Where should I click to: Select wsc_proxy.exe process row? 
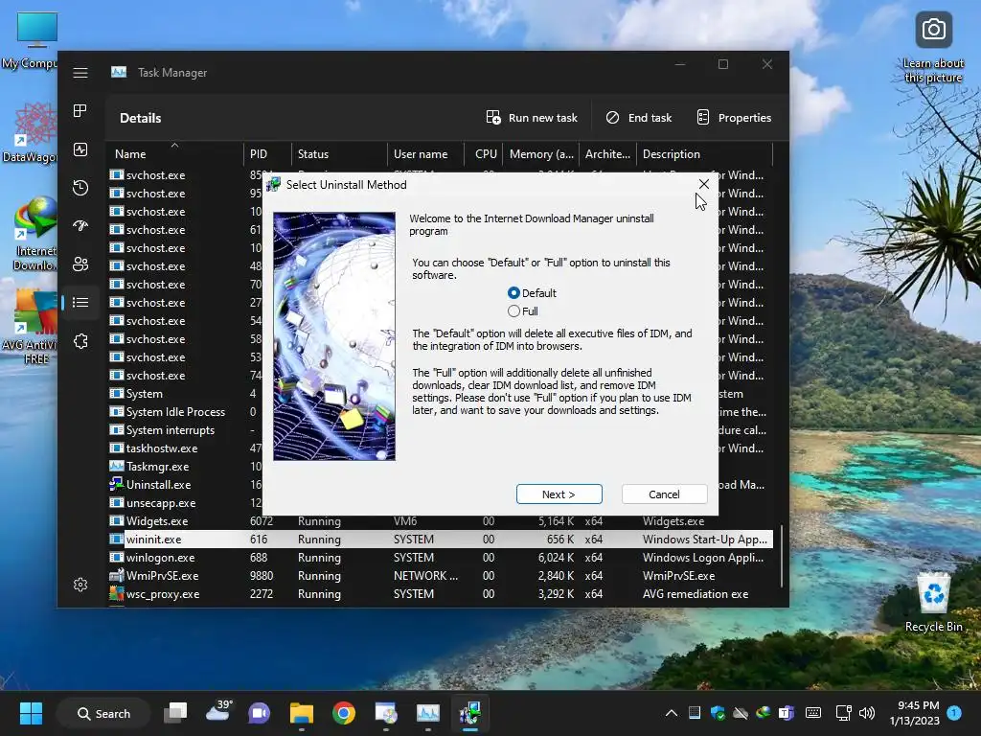pos(441,594)
